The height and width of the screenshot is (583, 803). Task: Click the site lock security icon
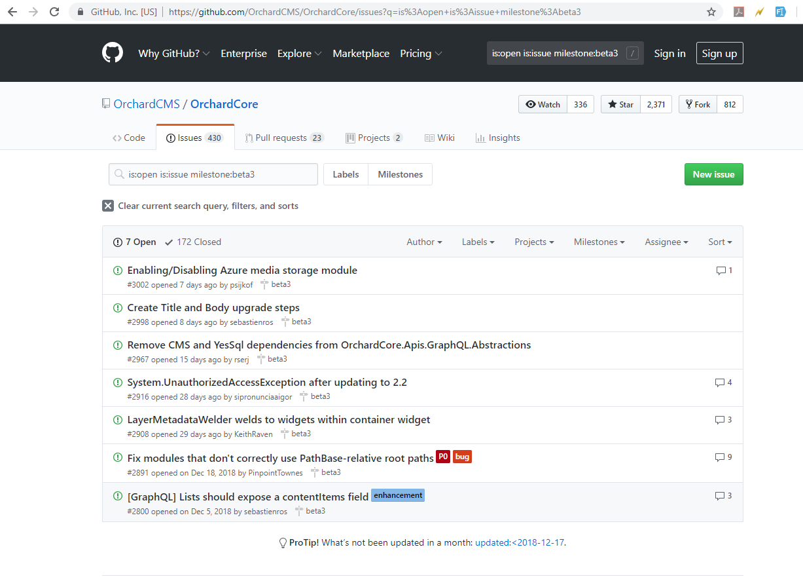pyautogui.click(x=80, y=12)
